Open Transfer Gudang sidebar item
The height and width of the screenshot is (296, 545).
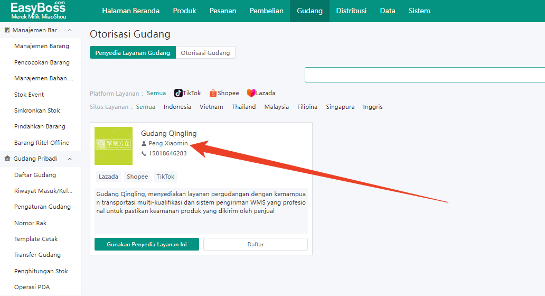pyautogui.click(x=37, y=255)
